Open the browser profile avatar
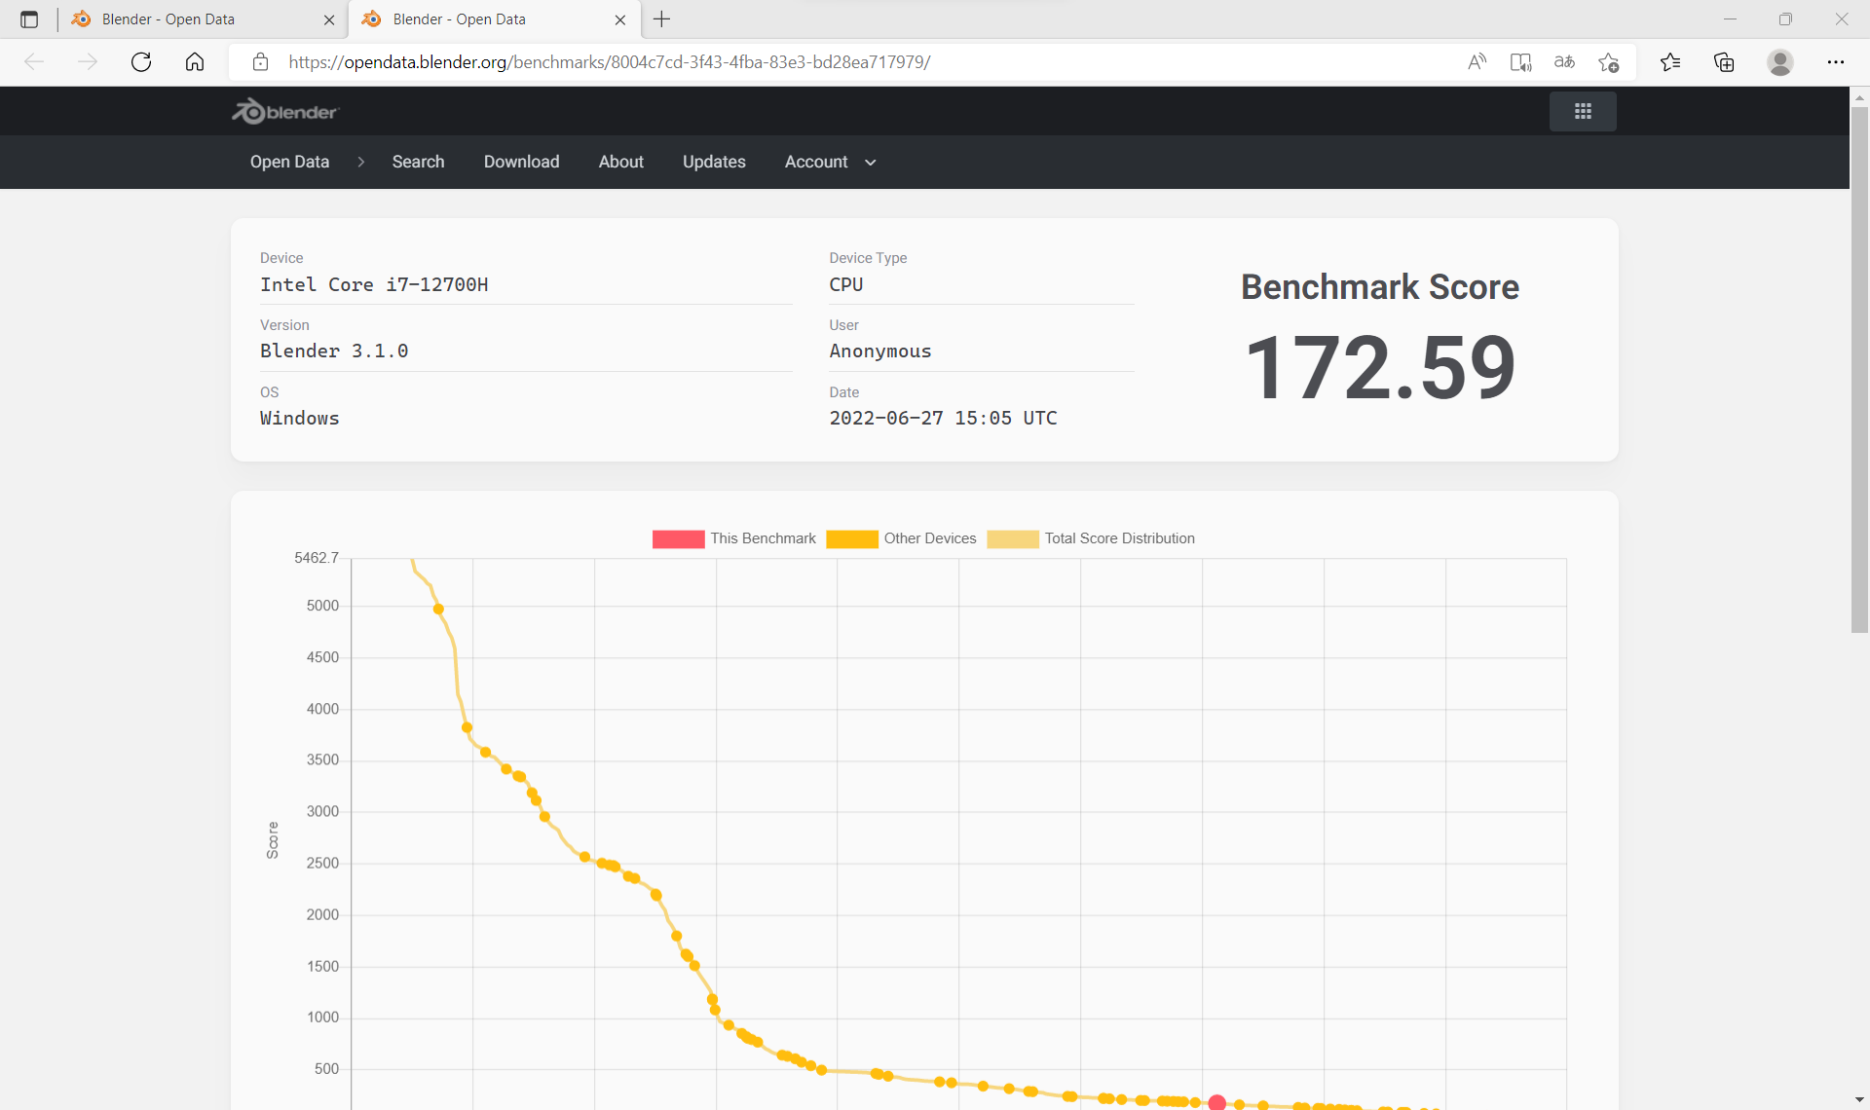 [x=1780, y=62]
